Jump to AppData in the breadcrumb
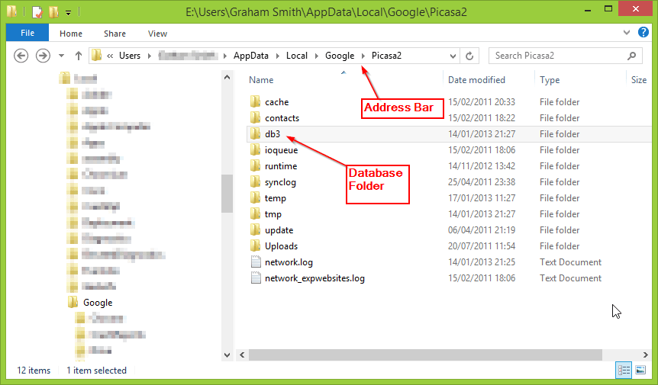The height and width of the screenshot is (385, 658). pos(251,56)
